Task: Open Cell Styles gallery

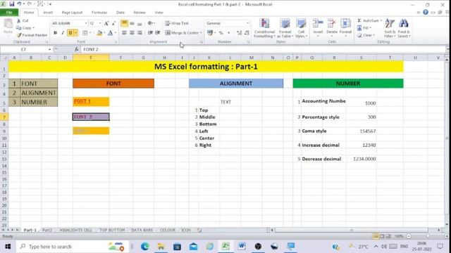Action: 301,28
